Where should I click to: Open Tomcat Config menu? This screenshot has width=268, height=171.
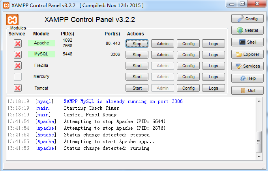tap(188, 88)
